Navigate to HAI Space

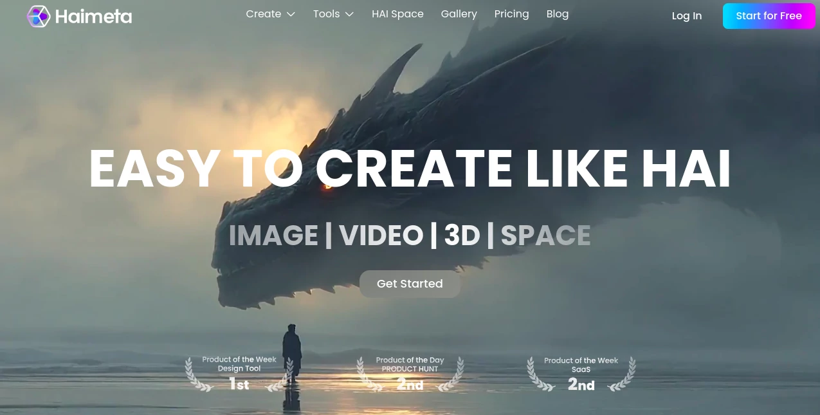point(397,14)
